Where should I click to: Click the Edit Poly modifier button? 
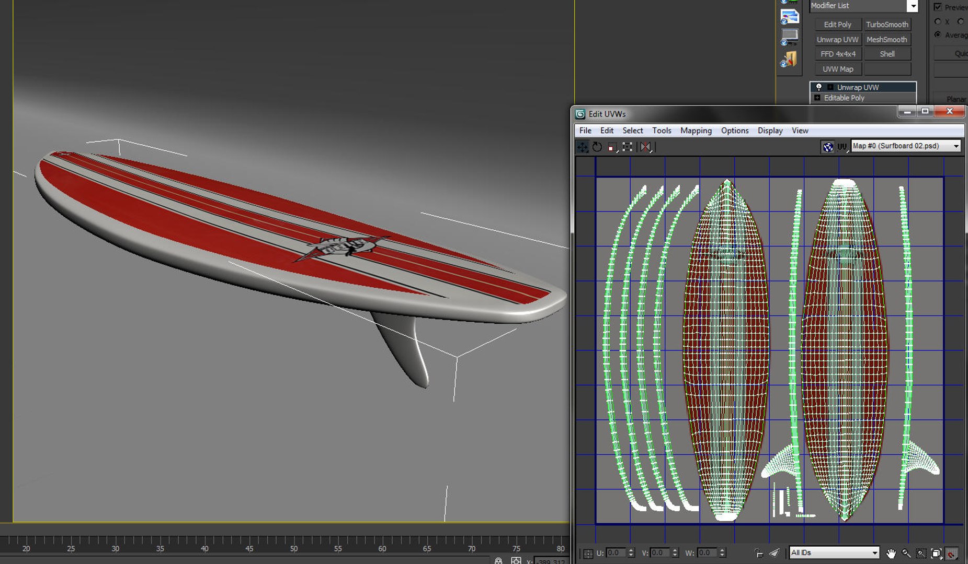(838, 25)
